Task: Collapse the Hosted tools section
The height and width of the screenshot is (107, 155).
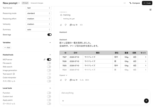Action: [x=50, y=55]
